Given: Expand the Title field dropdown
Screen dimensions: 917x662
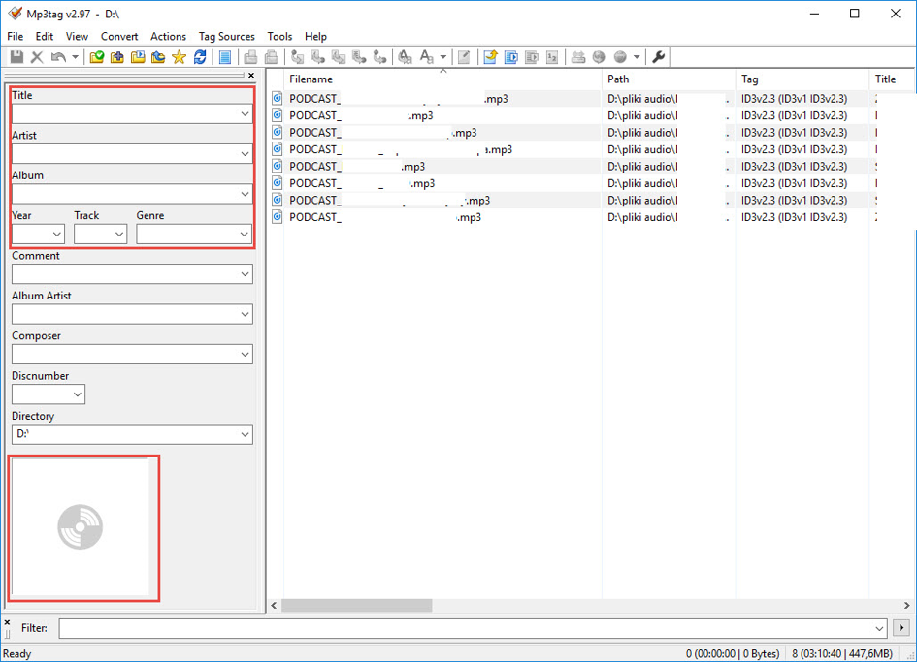Looking at the screenshot, I should pyautogui.click(x=245, y=113).
